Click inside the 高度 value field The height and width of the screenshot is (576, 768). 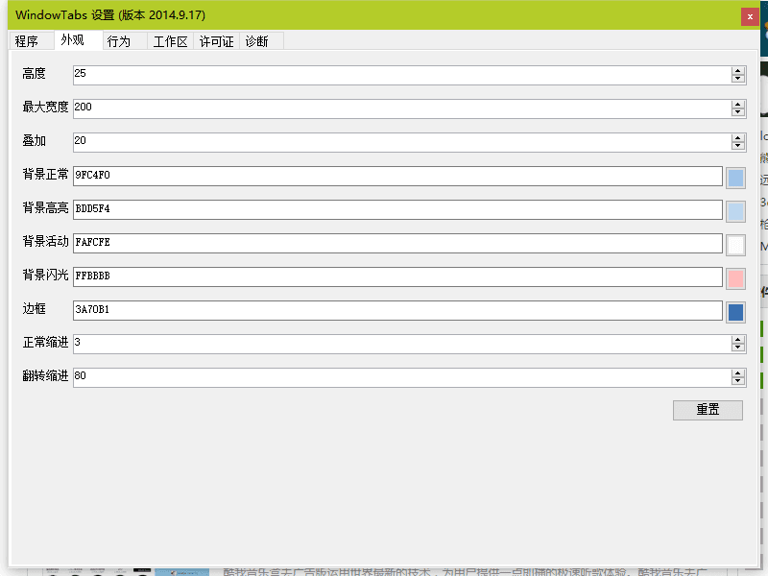click(x=288, y=74)
